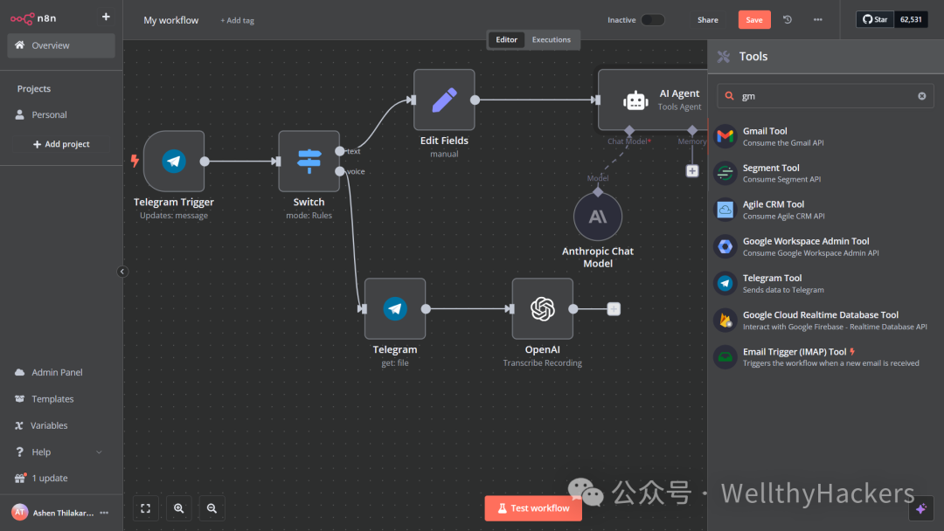
Task: Open user menu dots beside Ashen Thilakar
Action: 104,513
